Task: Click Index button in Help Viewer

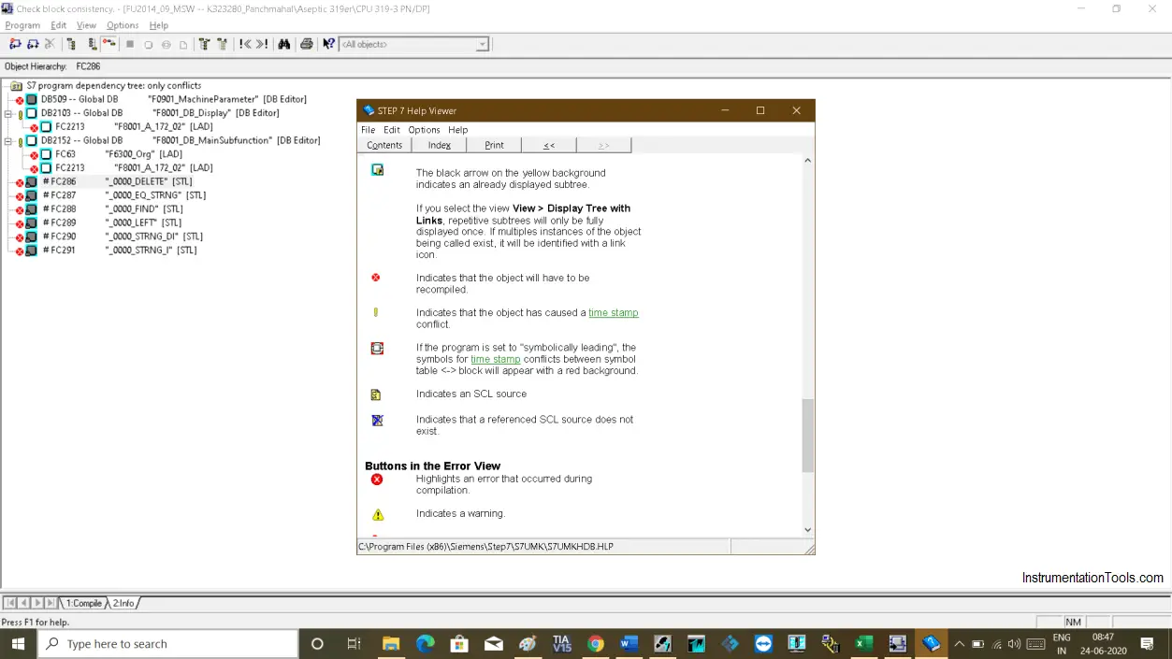Action: (x=440, y=145)
